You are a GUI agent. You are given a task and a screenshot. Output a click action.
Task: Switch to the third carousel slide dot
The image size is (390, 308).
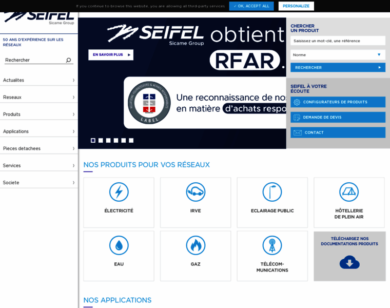(108, 140)
